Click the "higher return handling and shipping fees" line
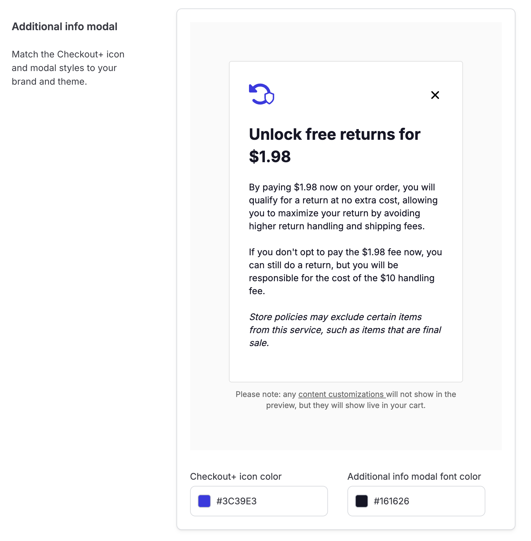Image resolution: width=531 pixels, height=541 pixels. [x=336, y=226]
